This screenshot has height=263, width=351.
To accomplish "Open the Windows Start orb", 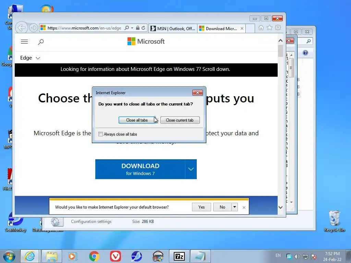I will pos(9,256).
